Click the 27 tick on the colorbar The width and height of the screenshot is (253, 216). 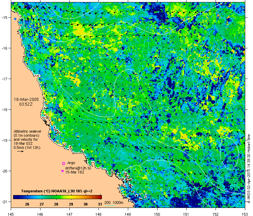(x=41, y=204)
